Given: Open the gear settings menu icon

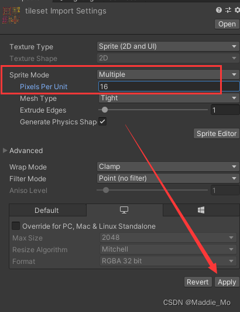Looking at the screenshot, I should (x=237, y=10).
